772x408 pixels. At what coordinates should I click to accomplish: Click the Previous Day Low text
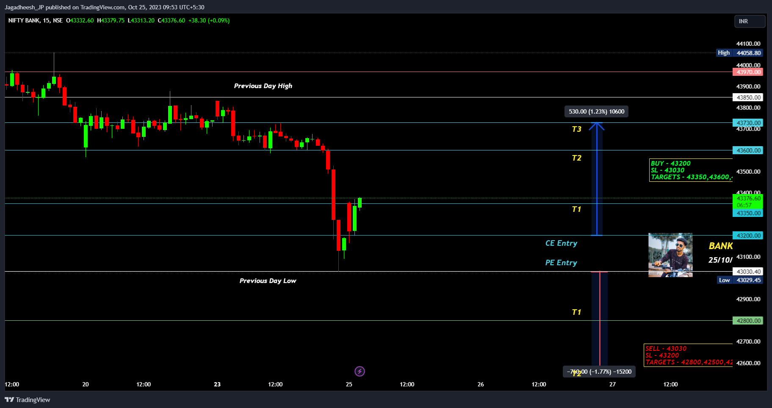coord(268,281)
